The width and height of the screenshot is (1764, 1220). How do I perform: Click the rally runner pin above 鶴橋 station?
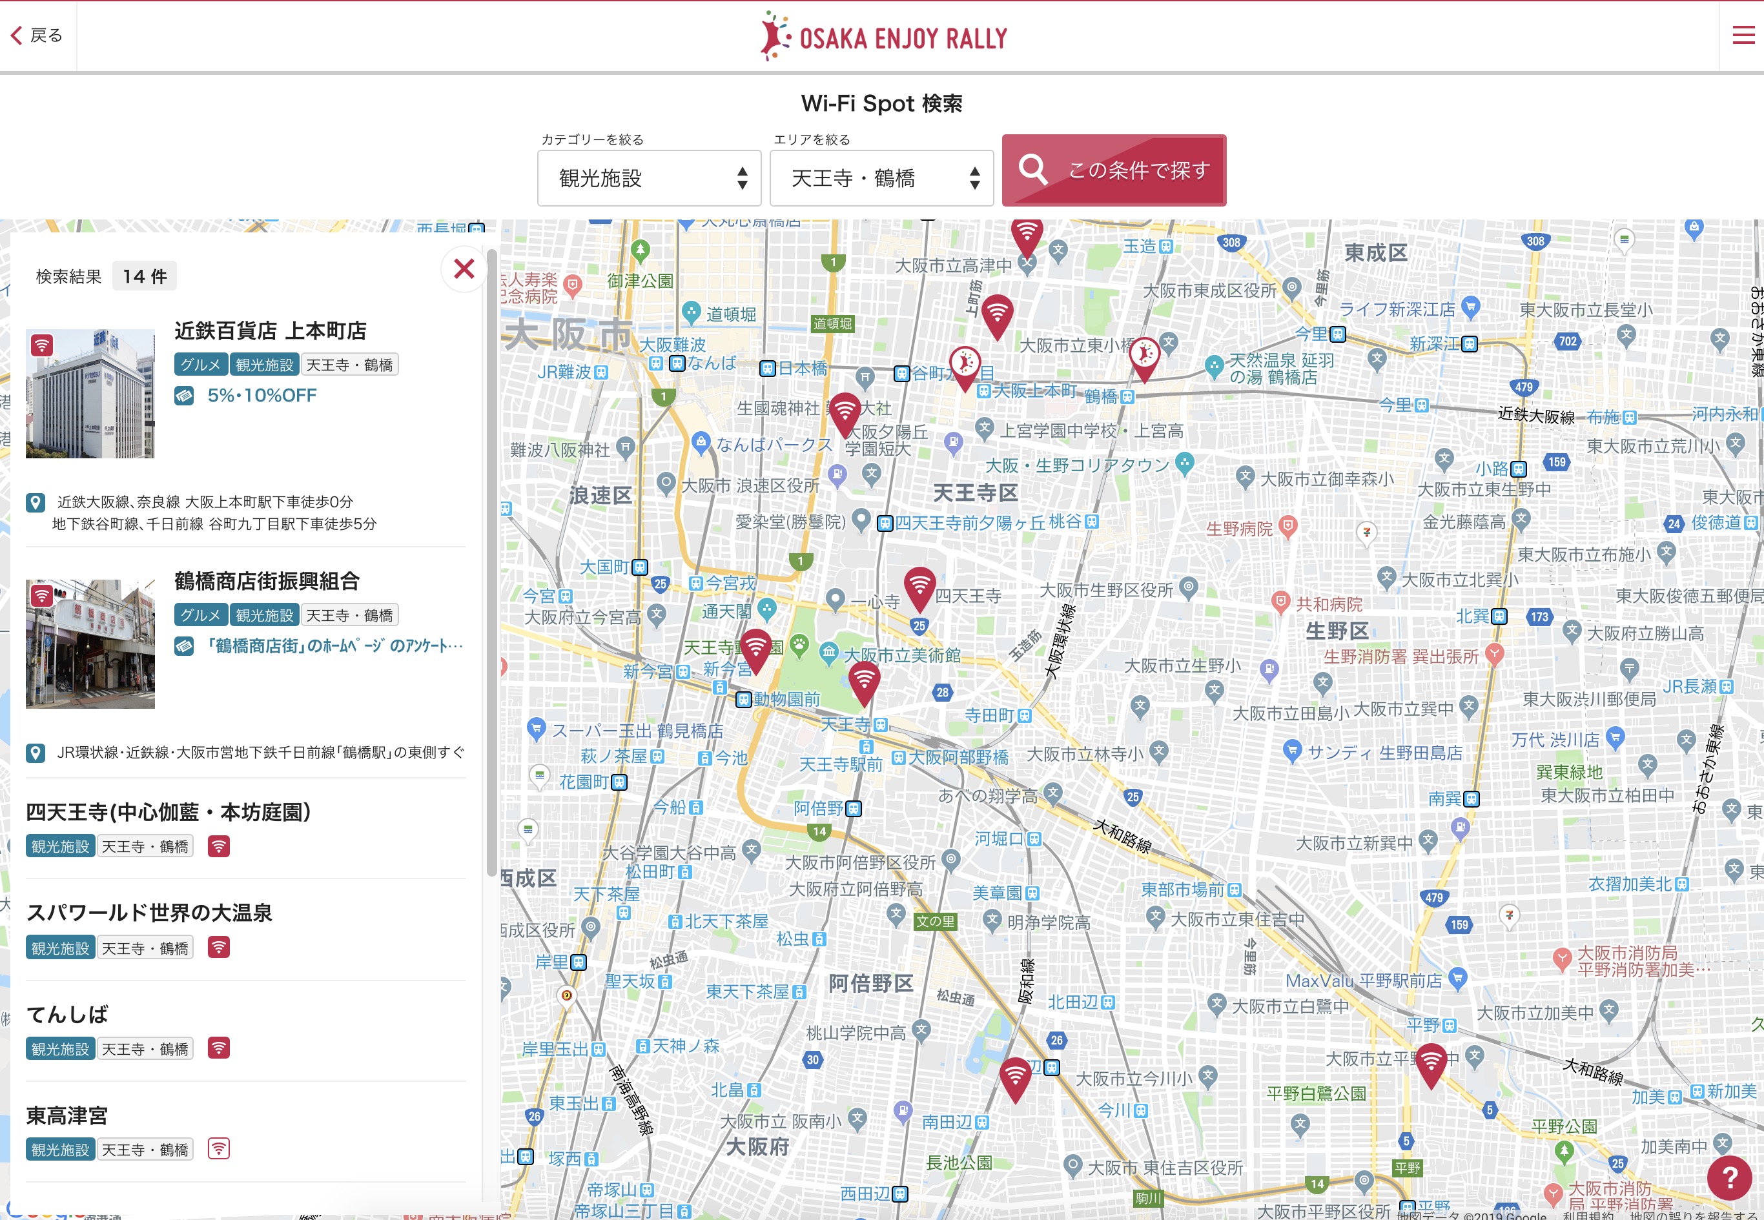[x=1145, y=358]
